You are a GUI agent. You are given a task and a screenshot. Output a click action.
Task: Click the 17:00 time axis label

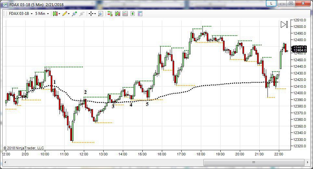(181, 154)
